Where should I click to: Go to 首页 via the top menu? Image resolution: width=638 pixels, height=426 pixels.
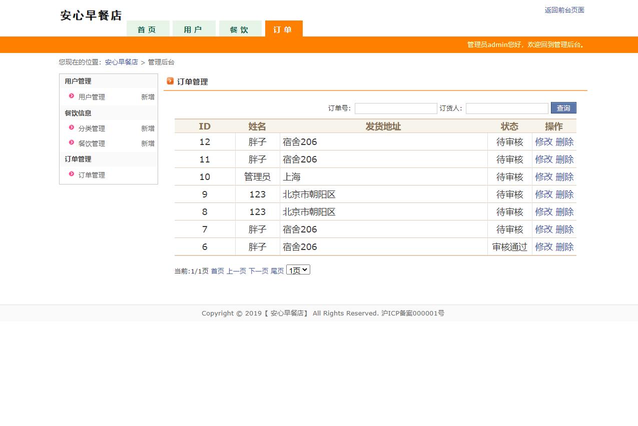(148, 29)
